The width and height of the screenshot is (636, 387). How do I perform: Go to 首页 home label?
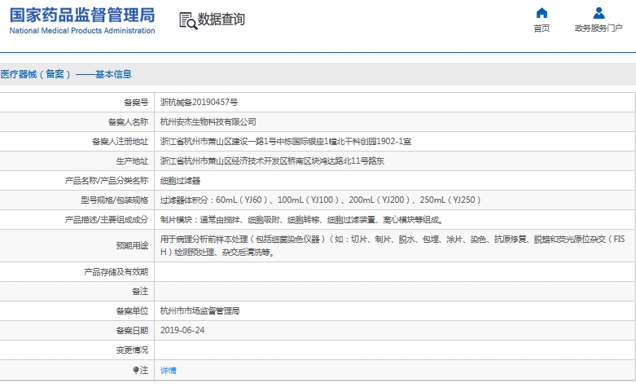[x=542, y=28]
